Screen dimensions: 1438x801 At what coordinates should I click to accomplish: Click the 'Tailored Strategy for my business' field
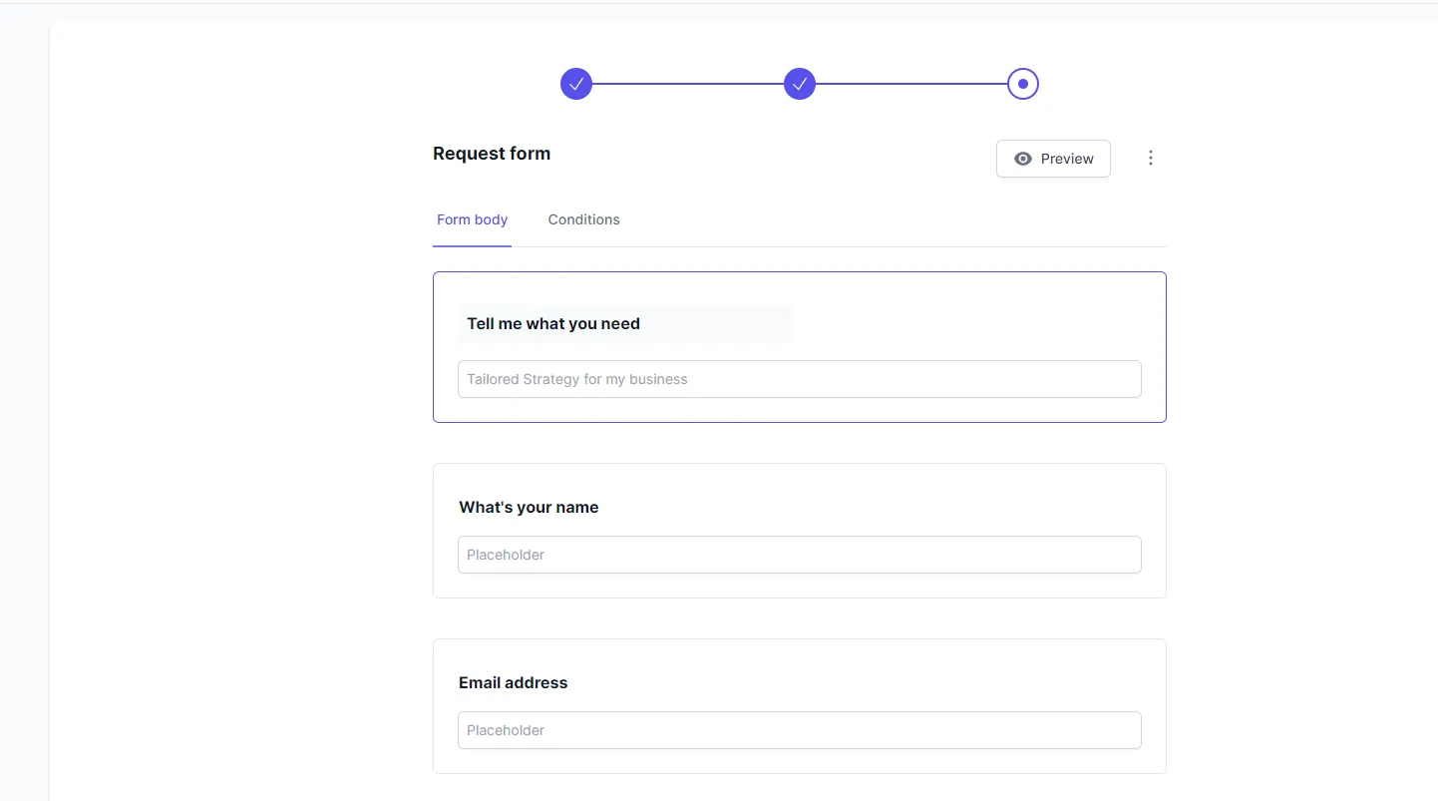click(800, 379)
